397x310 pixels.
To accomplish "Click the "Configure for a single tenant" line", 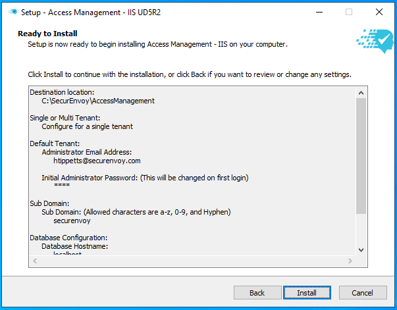I will [87, 126].
